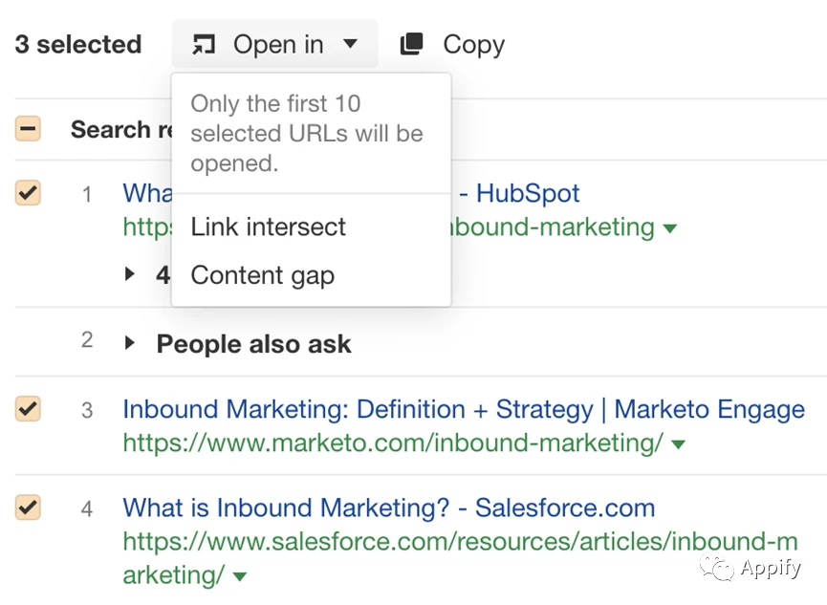Choose Content gap from the menu
The image size is (827, 605).
[x=262, y=275]
